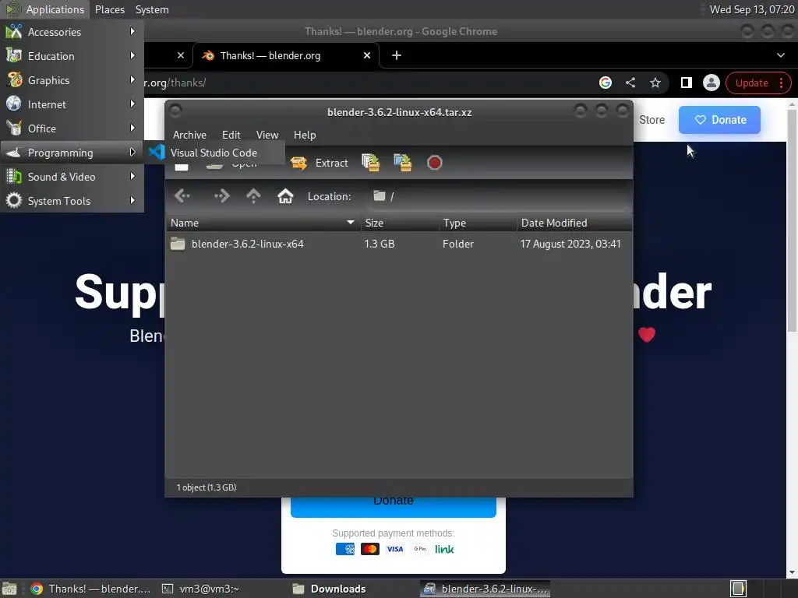Switch to the vm3@vm3:~ terminal in taskbar

(x=200, y=589)
